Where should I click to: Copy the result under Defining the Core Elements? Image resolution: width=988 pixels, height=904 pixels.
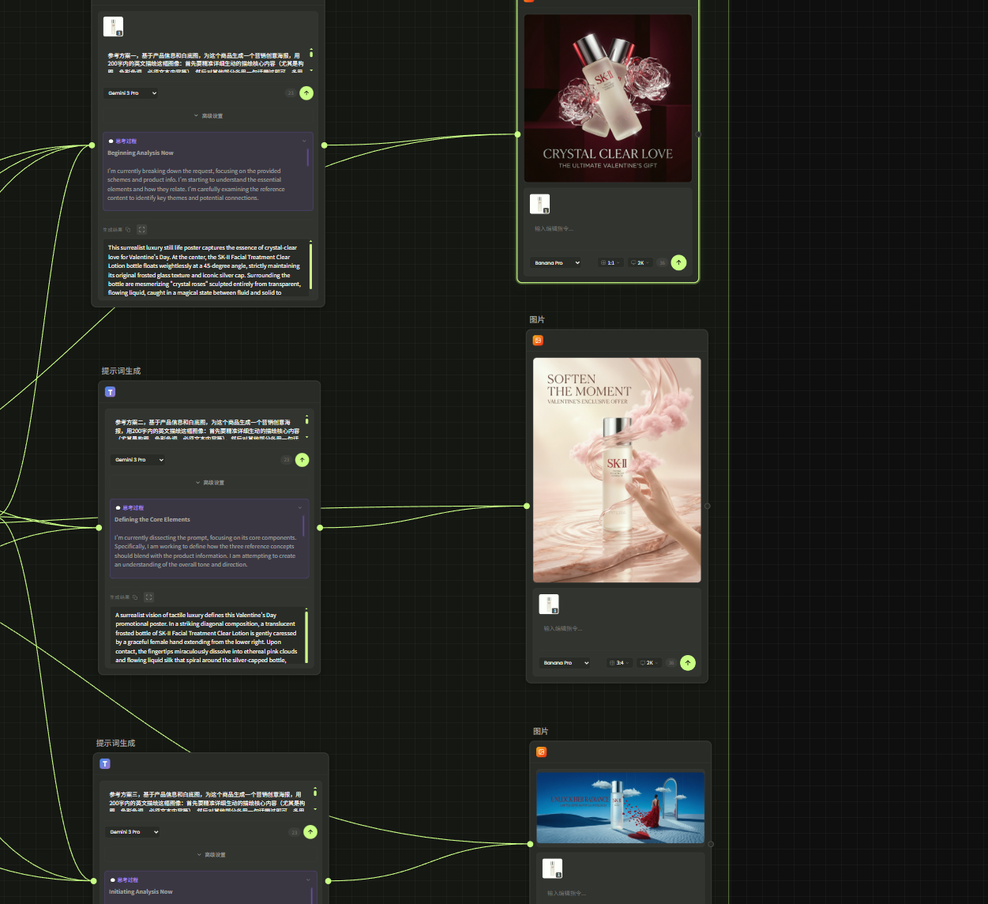[135, 597]
